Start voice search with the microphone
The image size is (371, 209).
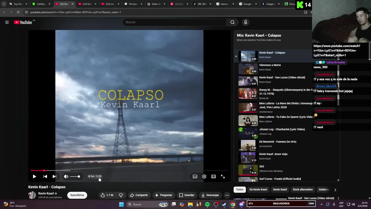(245, 22)
